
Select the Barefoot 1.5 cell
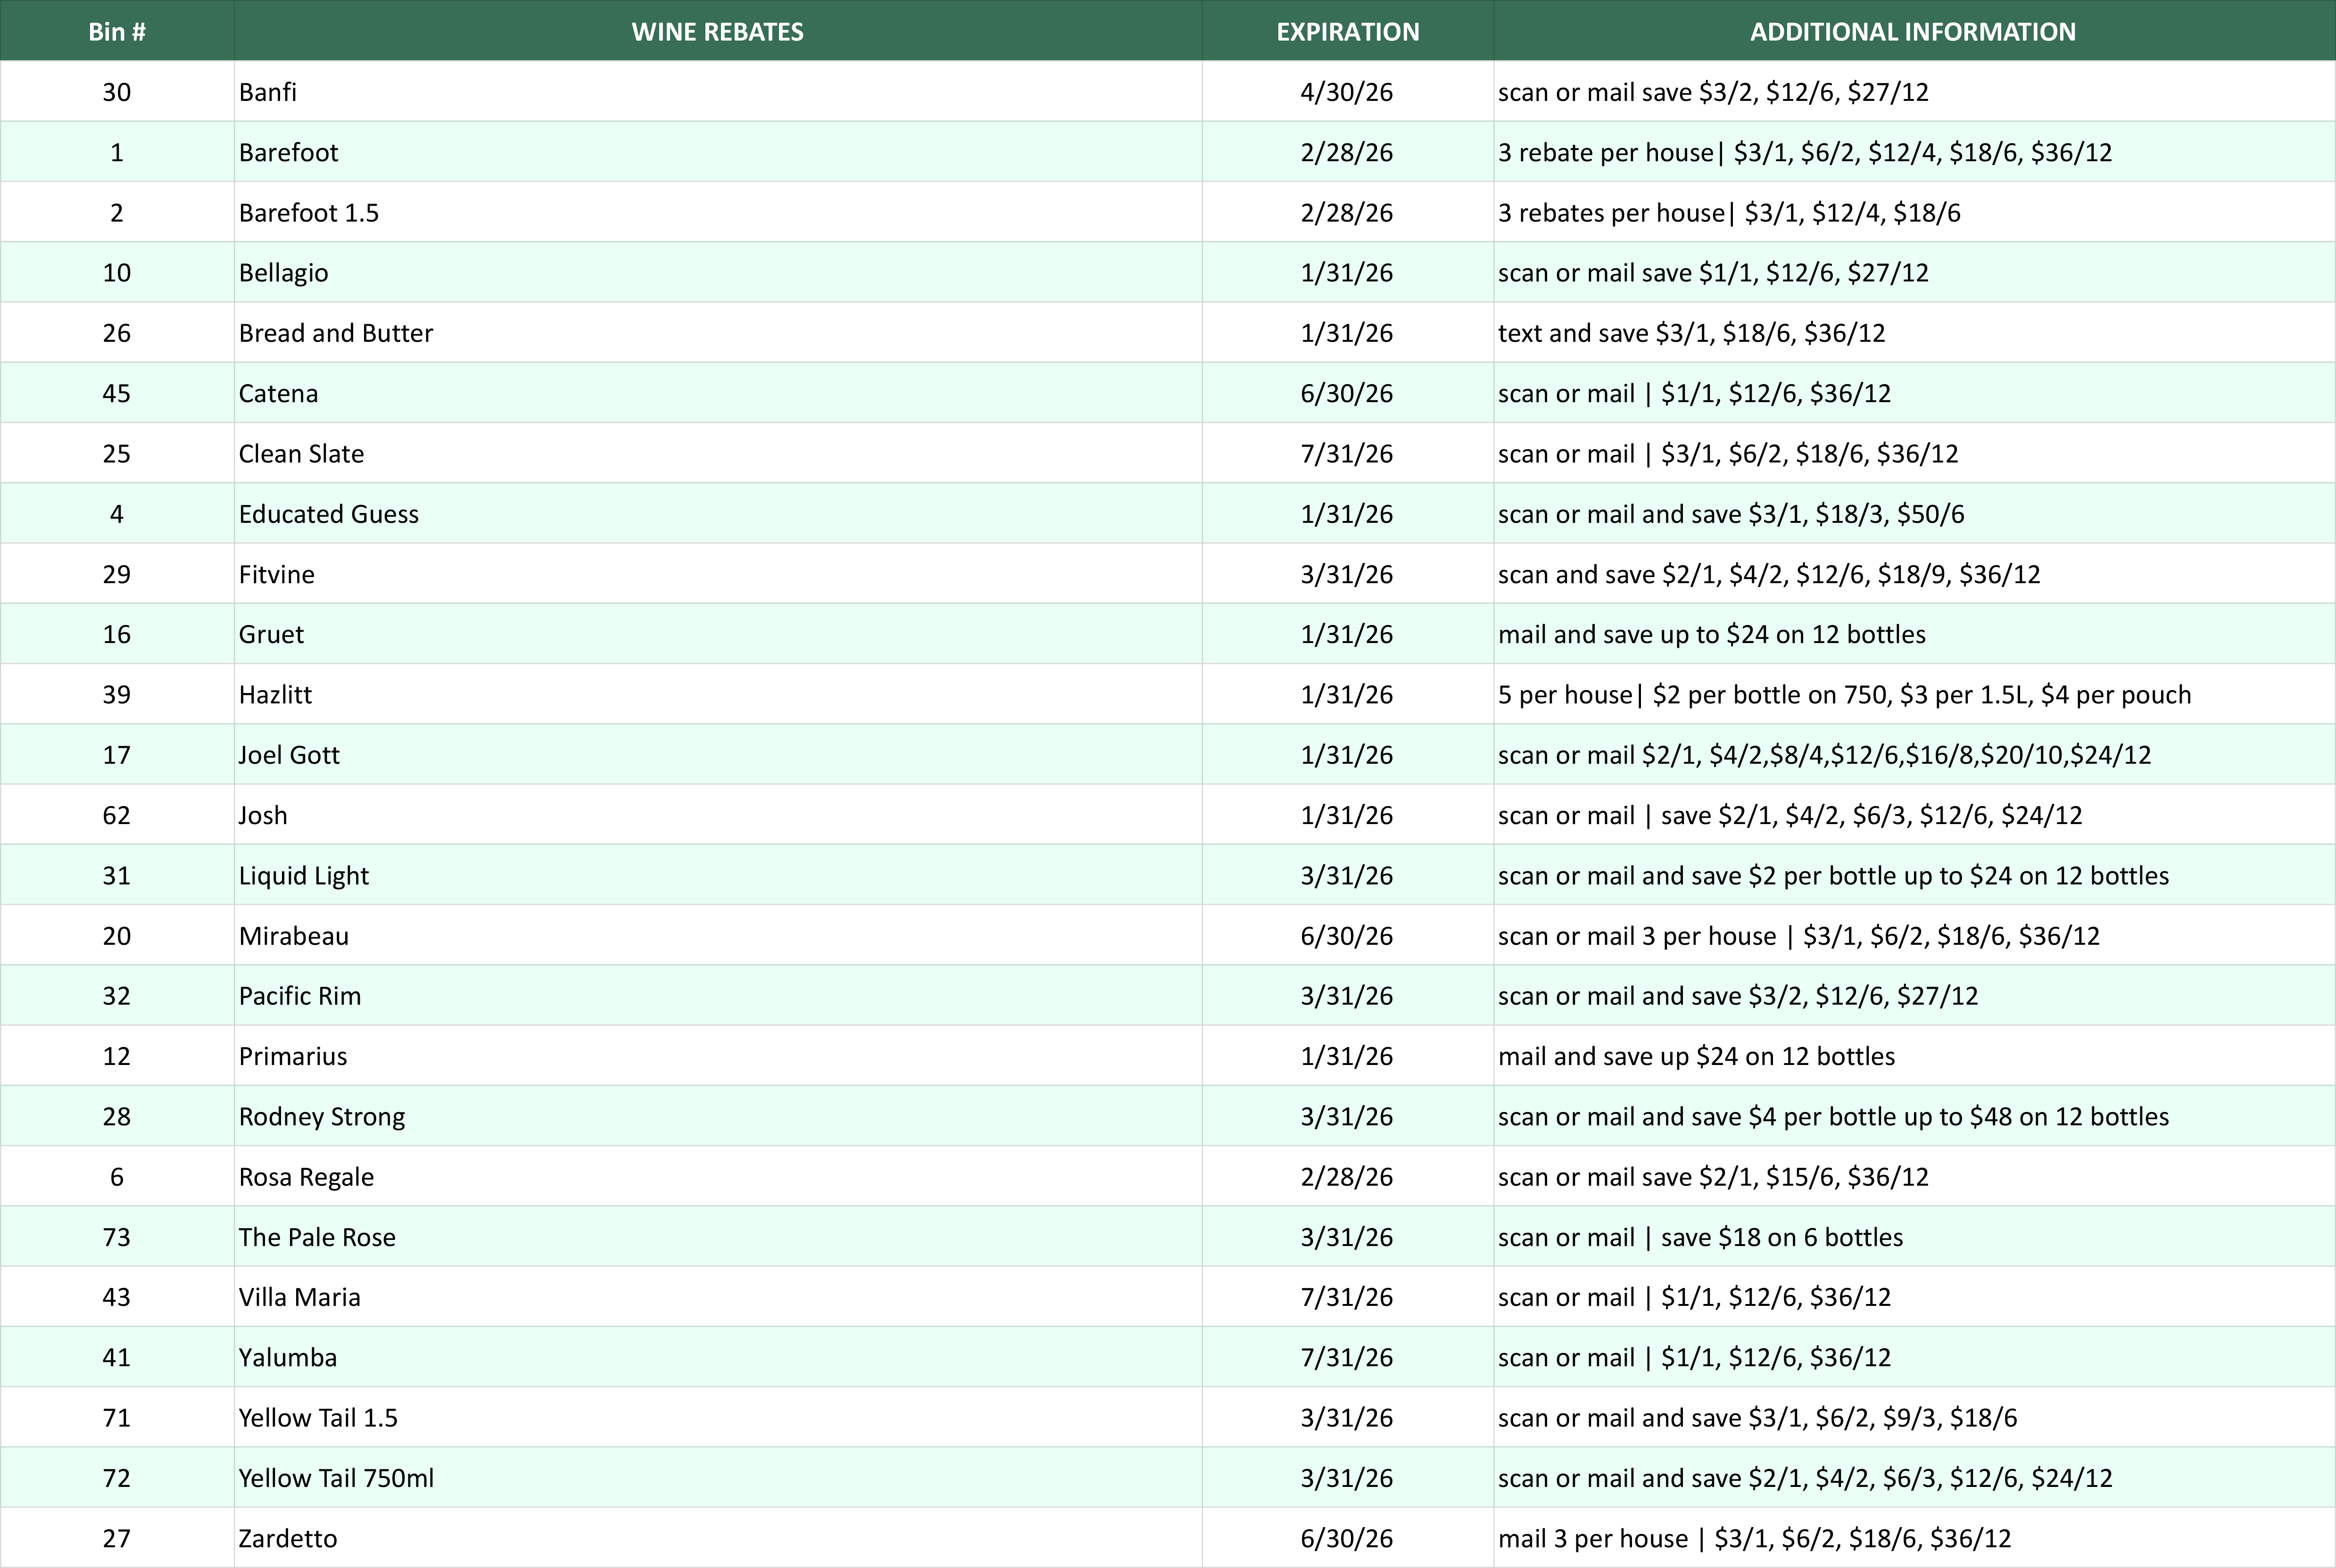pos(309,213)
